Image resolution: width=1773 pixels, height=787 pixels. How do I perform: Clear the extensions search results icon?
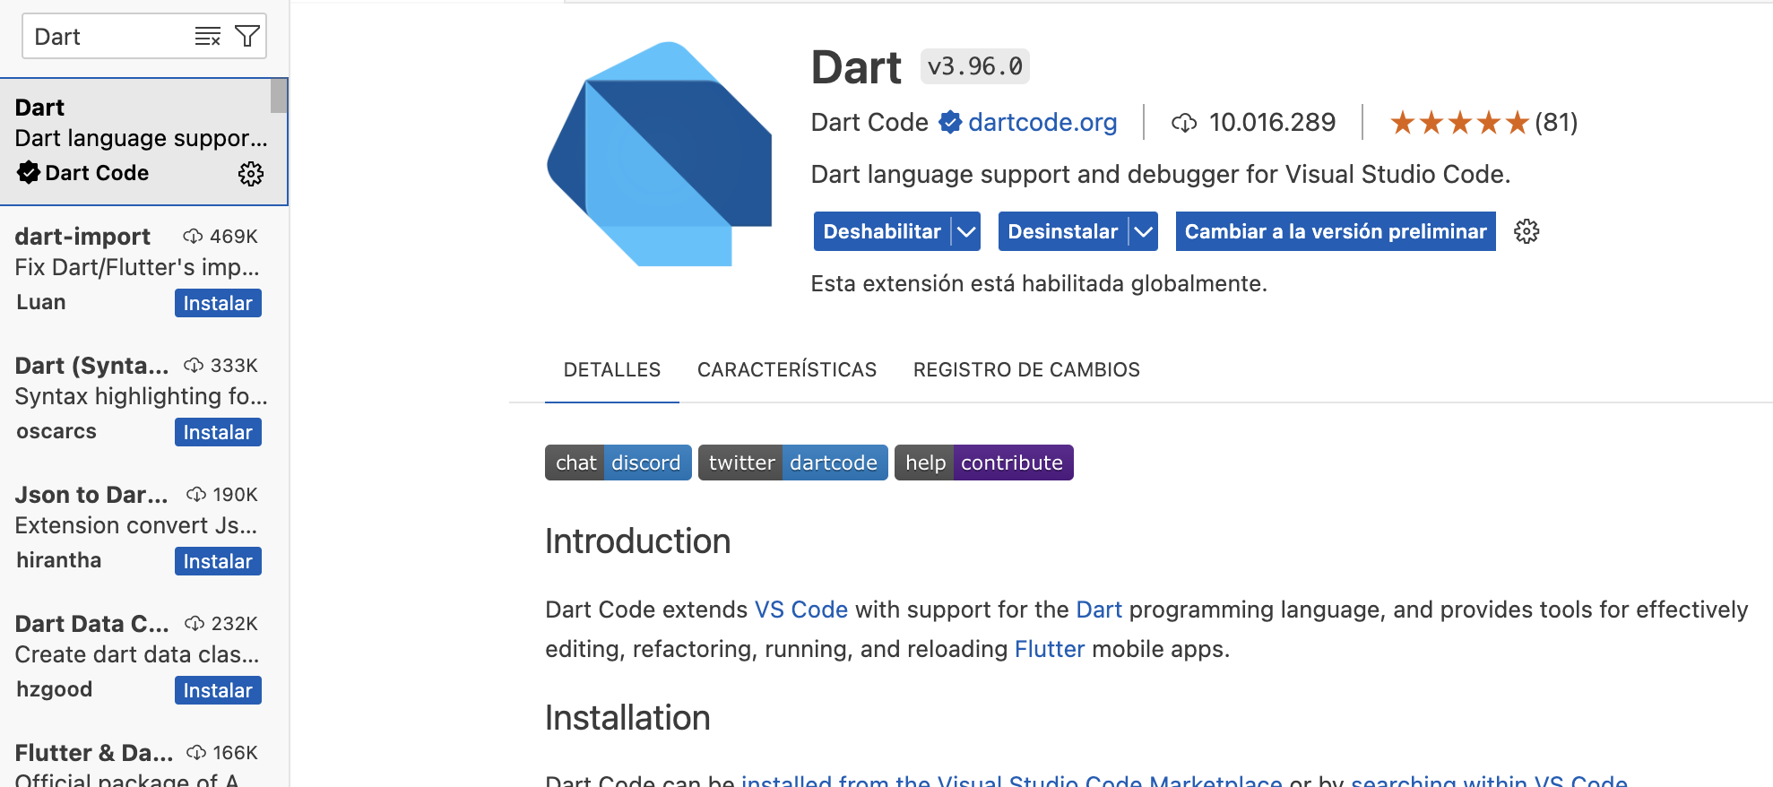coord(208,36)
